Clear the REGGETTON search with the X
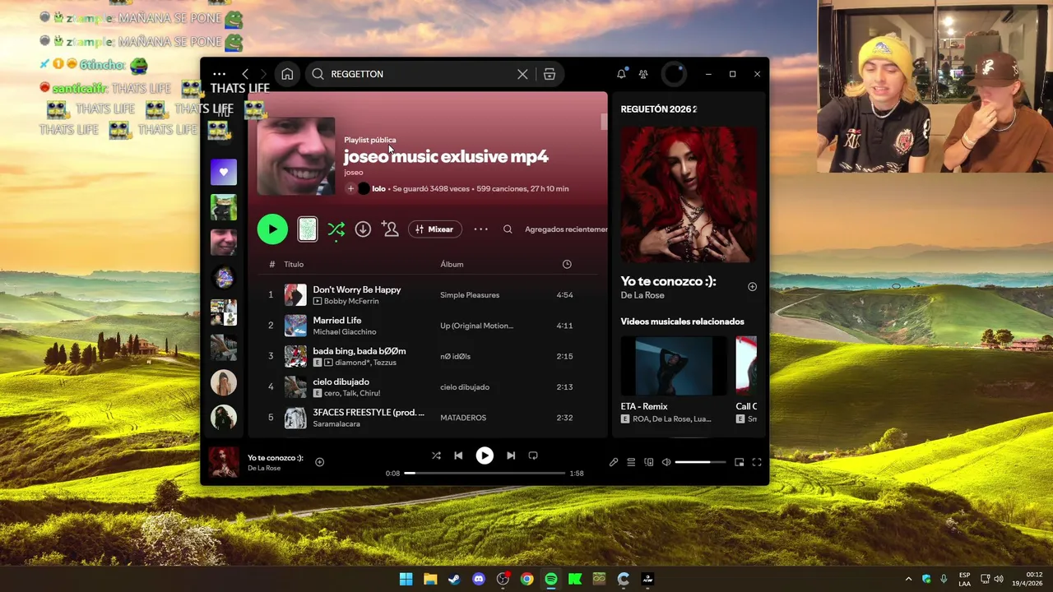This screenshot has height=592, width=1053. coord(522,74)
